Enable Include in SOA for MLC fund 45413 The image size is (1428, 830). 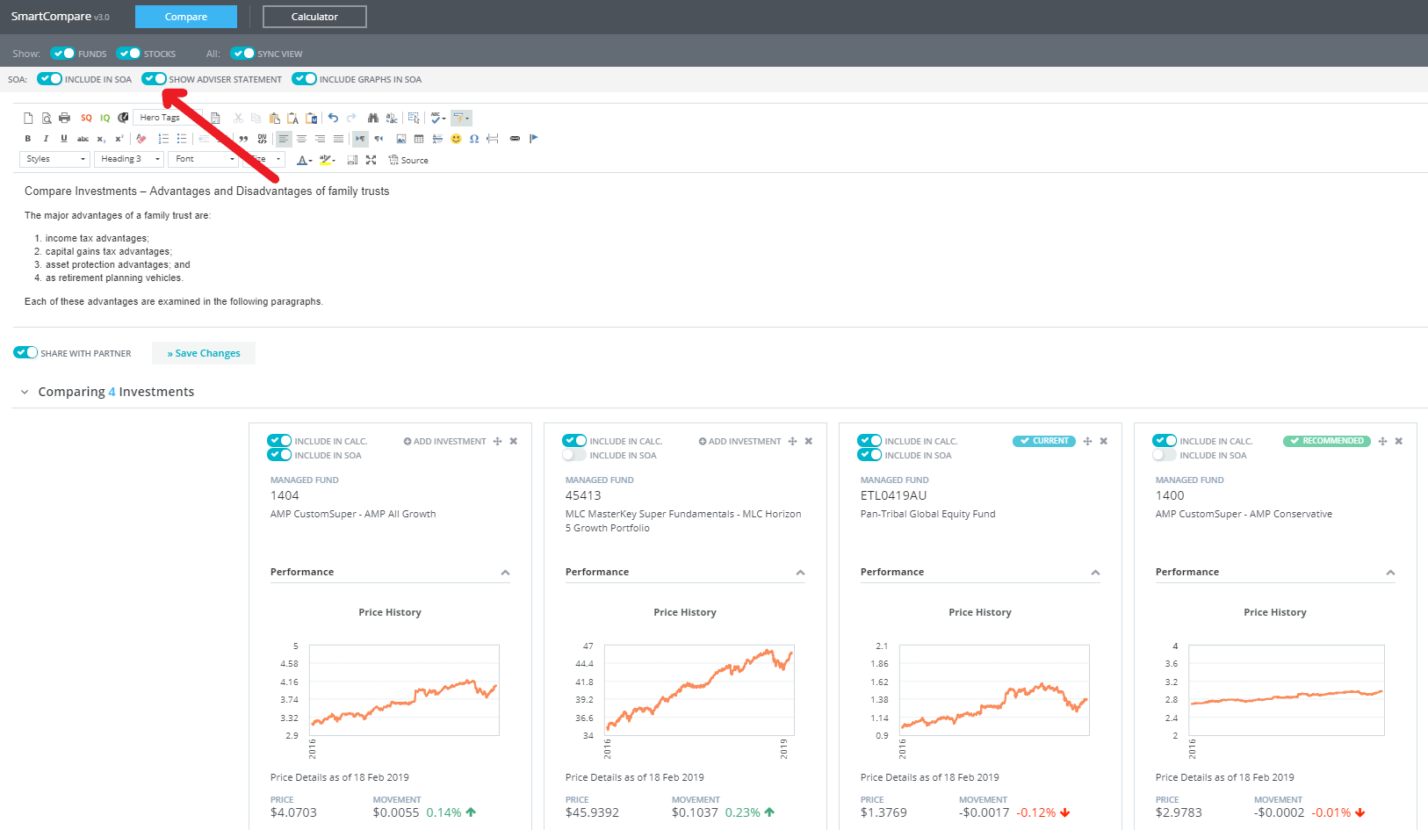(574, 455)
